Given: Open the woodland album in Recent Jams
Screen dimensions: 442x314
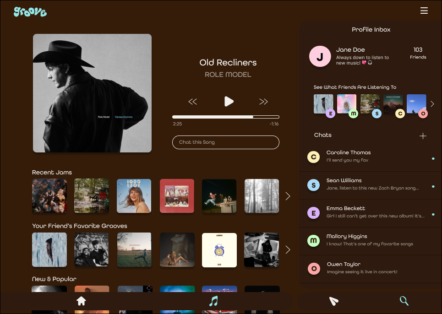Looking at the screenshot, I should (x=92, y=196).
